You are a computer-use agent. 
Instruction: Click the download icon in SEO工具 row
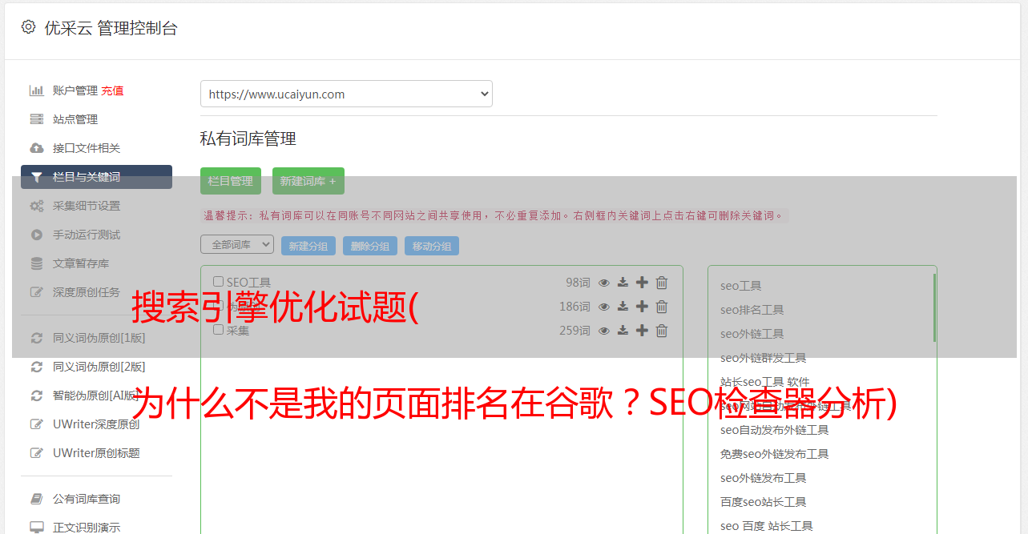pos(623,283)
